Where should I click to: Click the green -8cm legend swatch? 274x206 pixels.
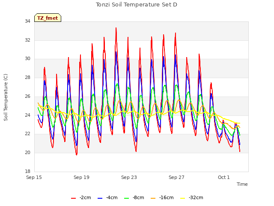[127, 198]
